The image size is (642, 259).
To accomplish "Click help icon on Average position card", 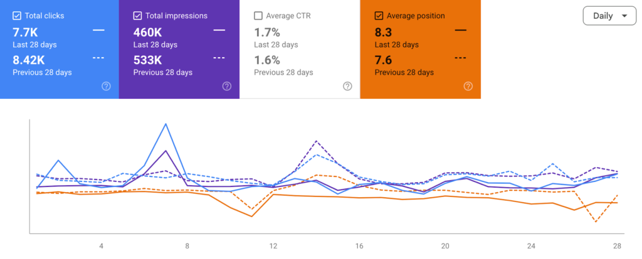I will 468,86.
